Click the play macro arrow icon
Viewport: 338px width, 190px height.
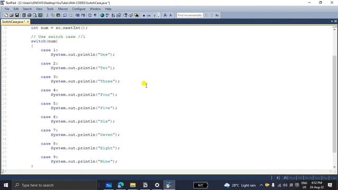(x=155, y=15)
